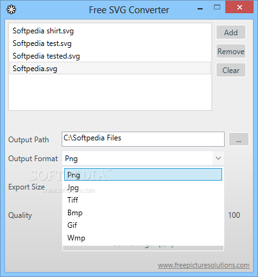Image resolution: width=258 pixels, height=277 pixels.
Task: Click the Output Path text field
Action: point(143,139)
